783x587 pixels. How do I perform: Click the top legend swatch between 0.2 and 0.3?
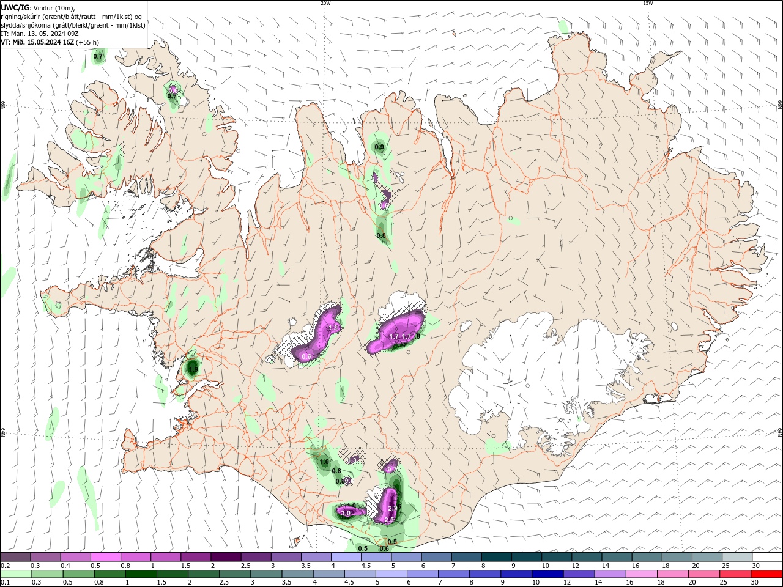(15, 556)
